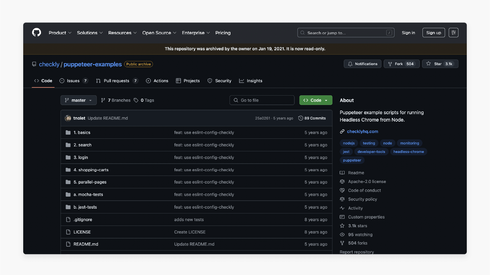Click the file icon for LICENSE

pyautogui.click(x=68, y=232)
